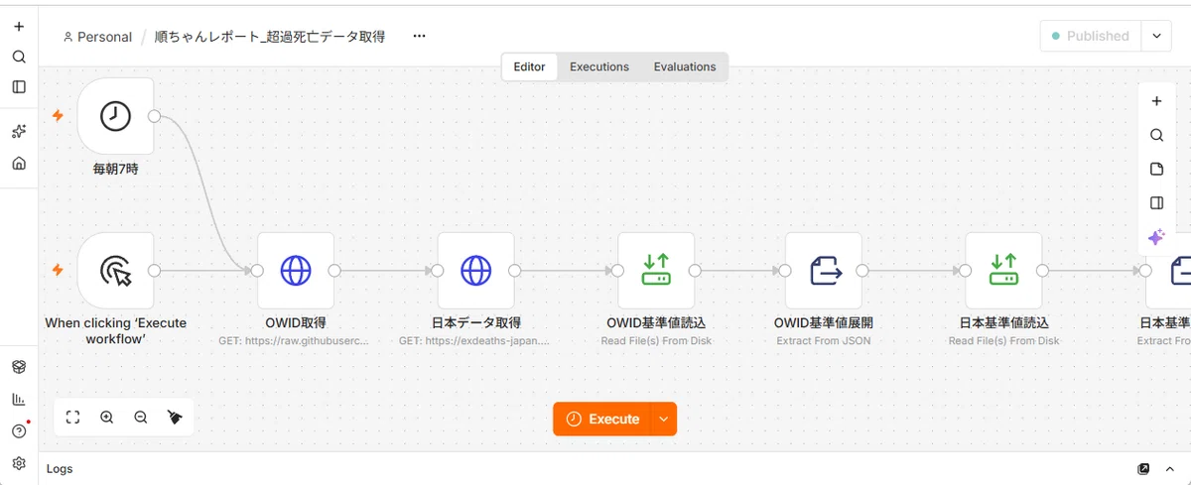Open the Execute button dropdown chevron
The image size is (1191, 485).
664,419
